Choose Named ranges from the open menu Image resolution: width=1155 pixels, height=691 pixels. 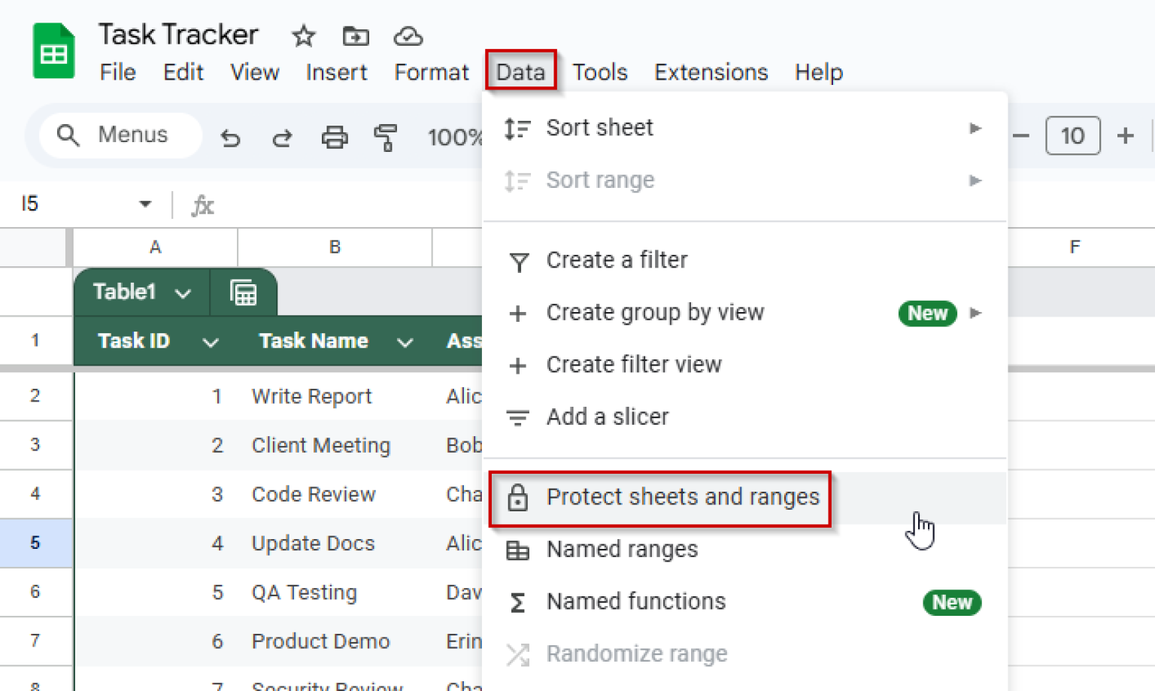(622, 550)
